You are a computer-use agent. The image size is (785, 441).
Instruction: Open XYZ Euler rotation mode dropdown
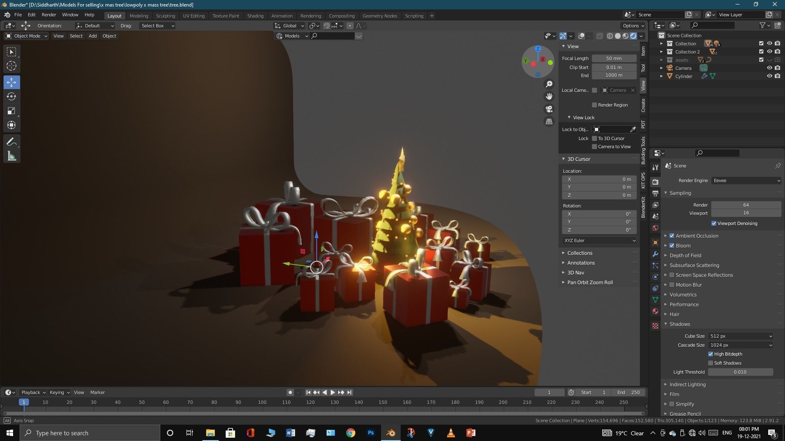pos(599,241)
